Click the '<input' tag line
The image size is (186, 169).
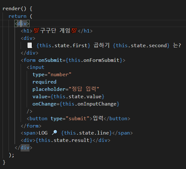tap(36, 68)
